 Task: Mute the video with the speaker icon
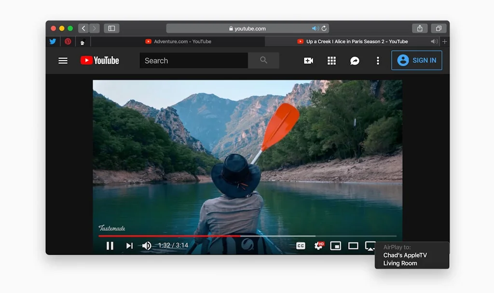147,246
